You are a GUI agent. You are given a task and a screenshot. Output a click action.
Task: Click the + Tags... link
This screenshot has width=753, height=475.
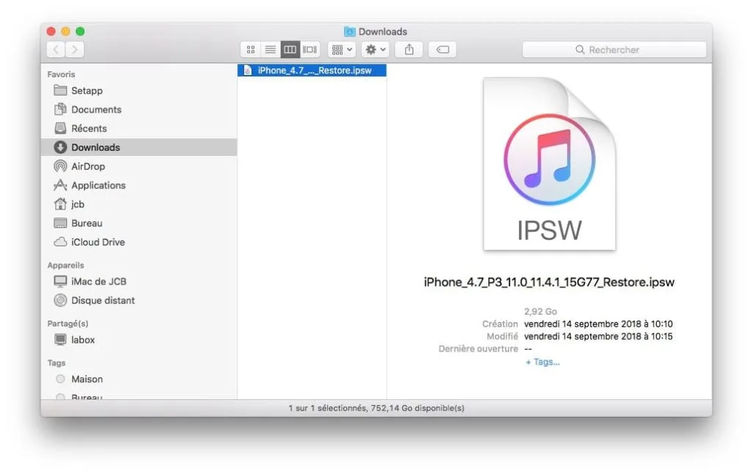[543, 362]
